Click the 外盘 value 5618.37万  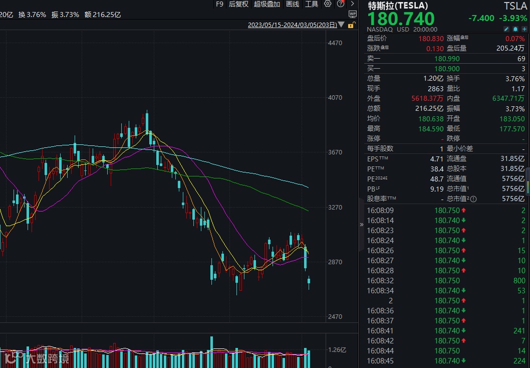click(x=427, y=98)
